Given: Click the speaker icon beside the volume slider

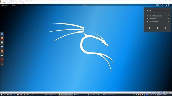Looking at the screenshot, I should tap(148, 10).
